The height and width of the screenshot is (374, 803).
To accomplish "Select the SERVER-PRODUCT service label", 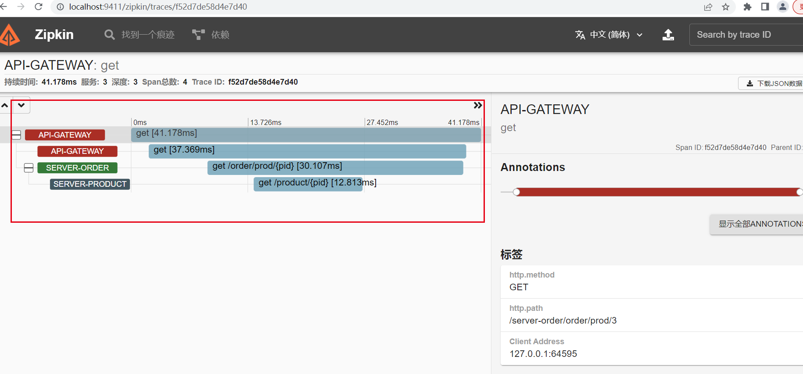I will (90, 184).
